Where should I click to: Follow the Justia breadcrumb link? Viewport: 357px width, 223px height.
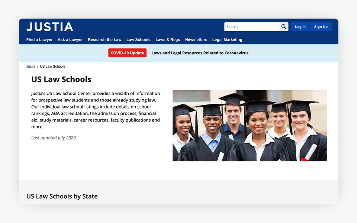pyautogui.click(x=31, y=67)
